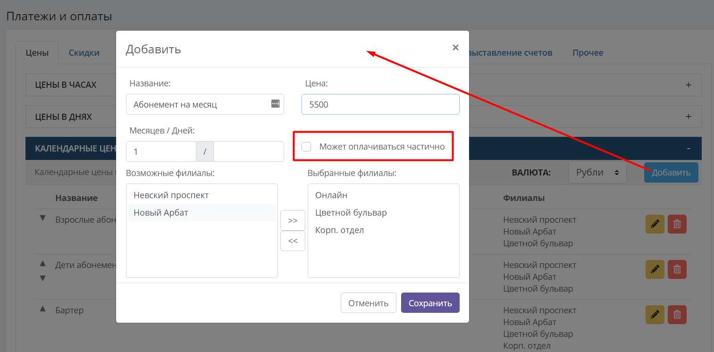Select Цветной бульвар in Выбранные филиалы
This screenshot has width=714, height=352.
[x=383, y=213]
